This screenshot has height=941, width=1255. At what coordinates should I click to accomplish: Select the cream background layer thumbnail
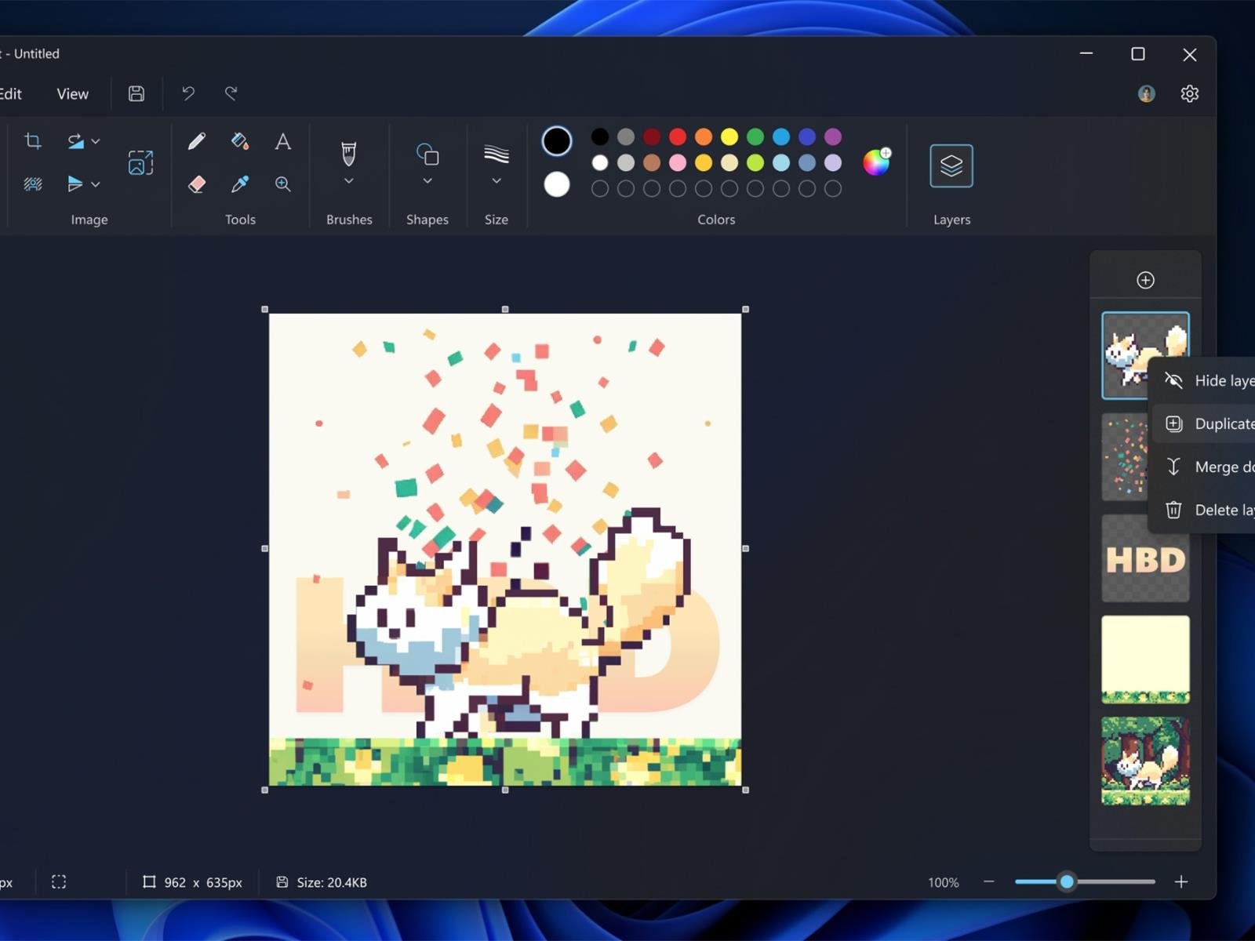pyautogui.click(x=1145, y=659)
